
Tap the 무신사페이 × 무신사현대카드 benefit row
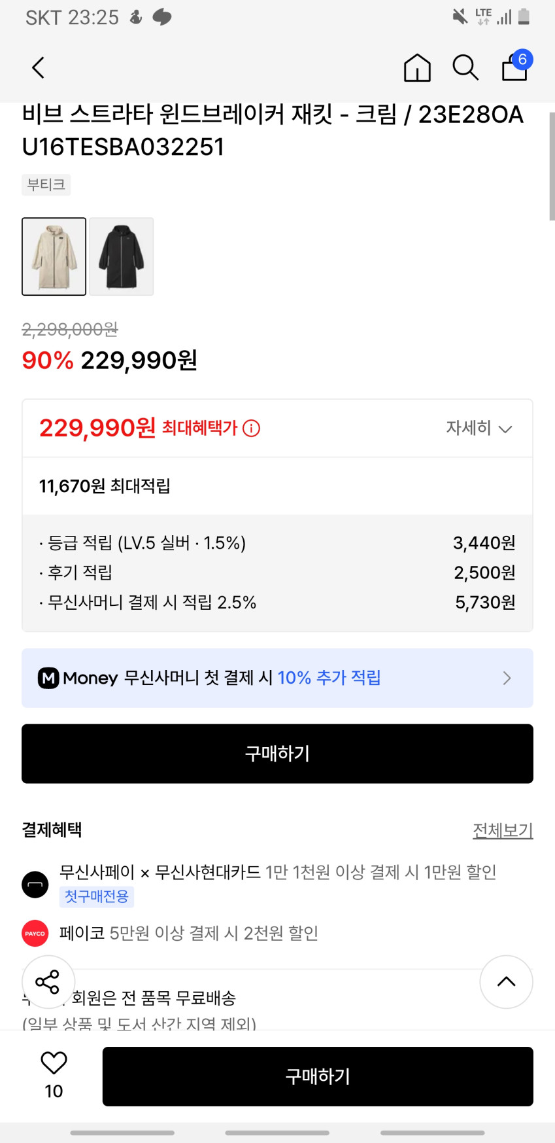(x=278, y=872)
